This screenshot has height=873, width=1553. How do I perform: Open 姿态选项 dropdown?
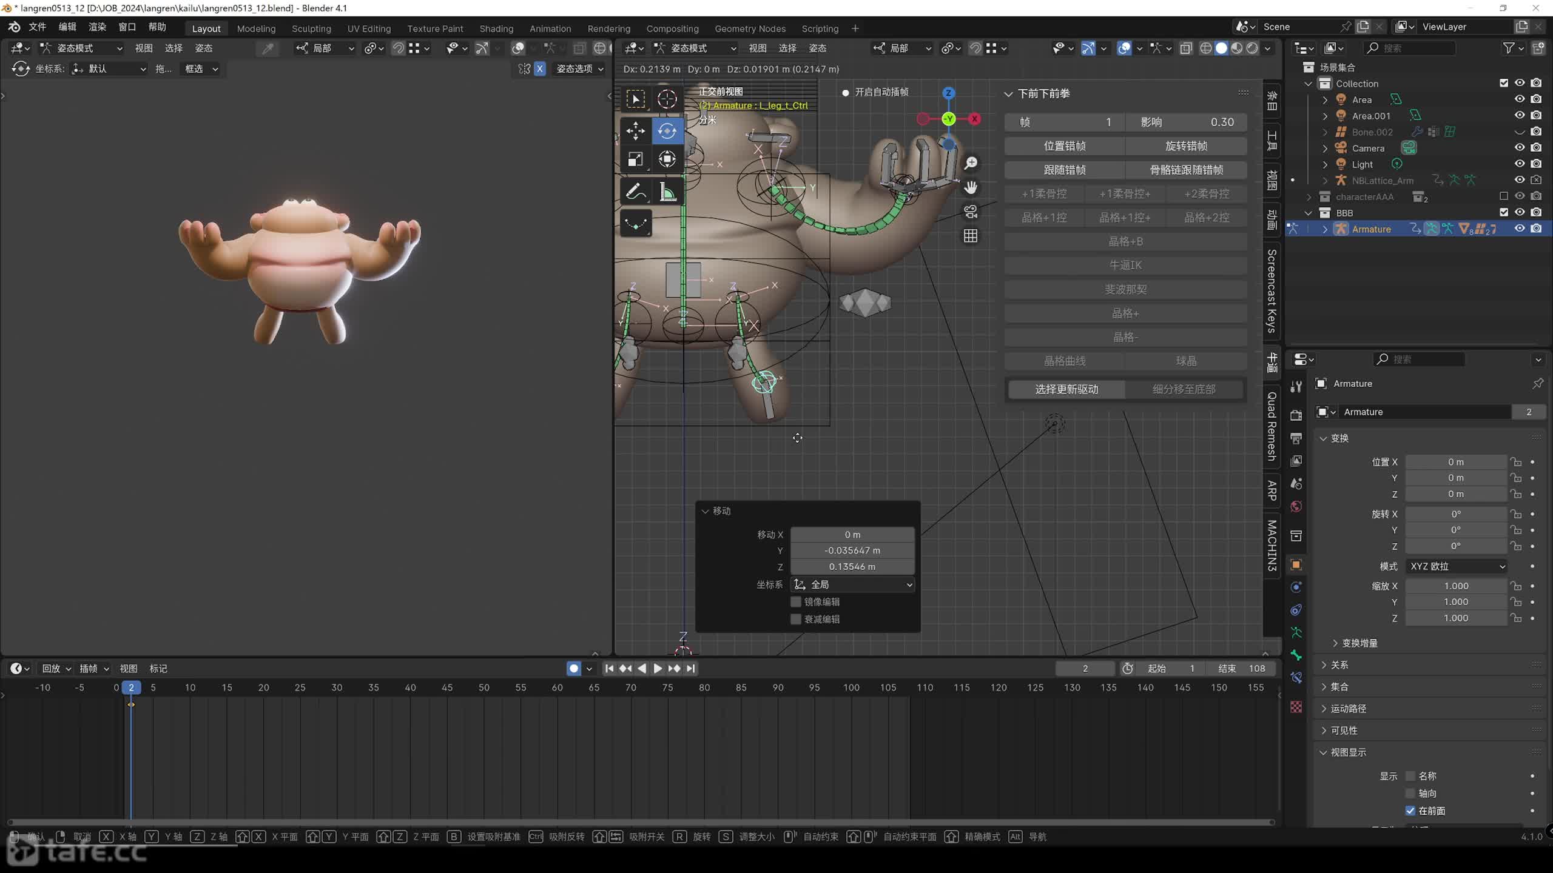[580, 69]
